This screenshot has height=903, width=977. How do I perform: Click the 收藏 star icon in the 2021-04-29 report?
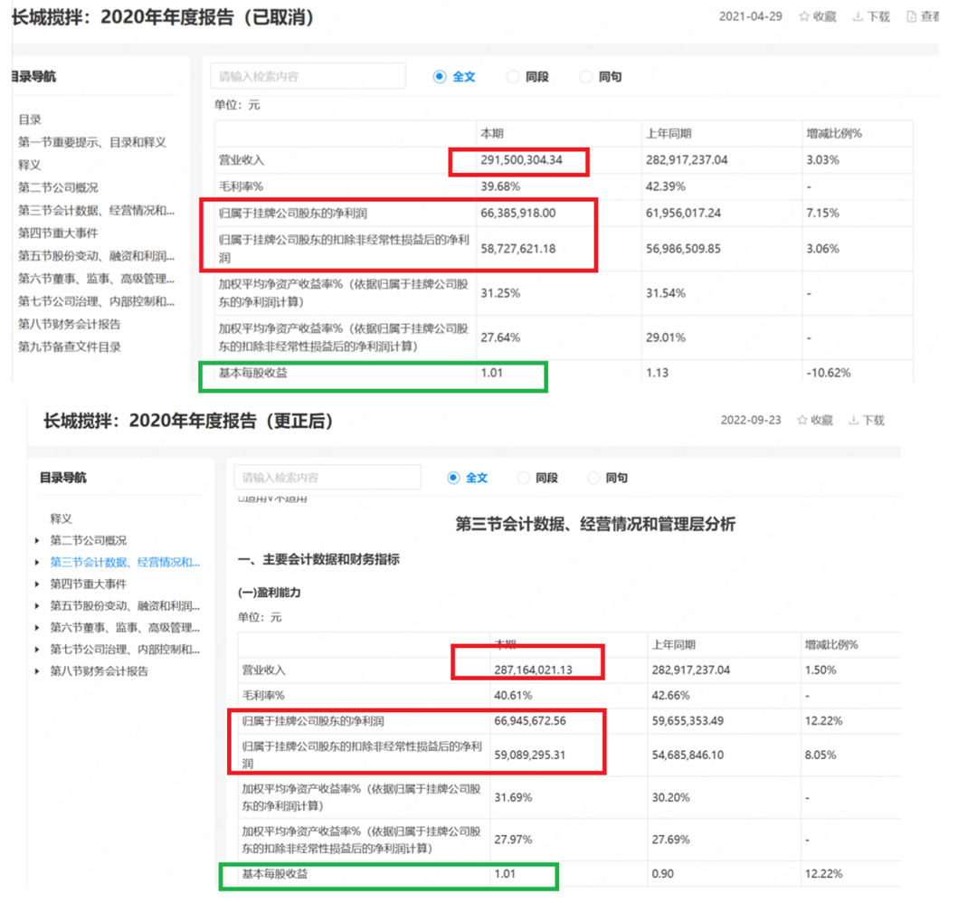pyautogui.click(x=804, y=17)
